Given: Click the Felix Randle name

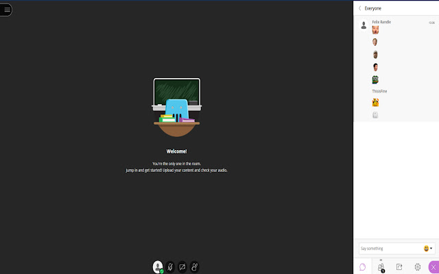Looking at the screenshot, I should [x=381, y=22].
